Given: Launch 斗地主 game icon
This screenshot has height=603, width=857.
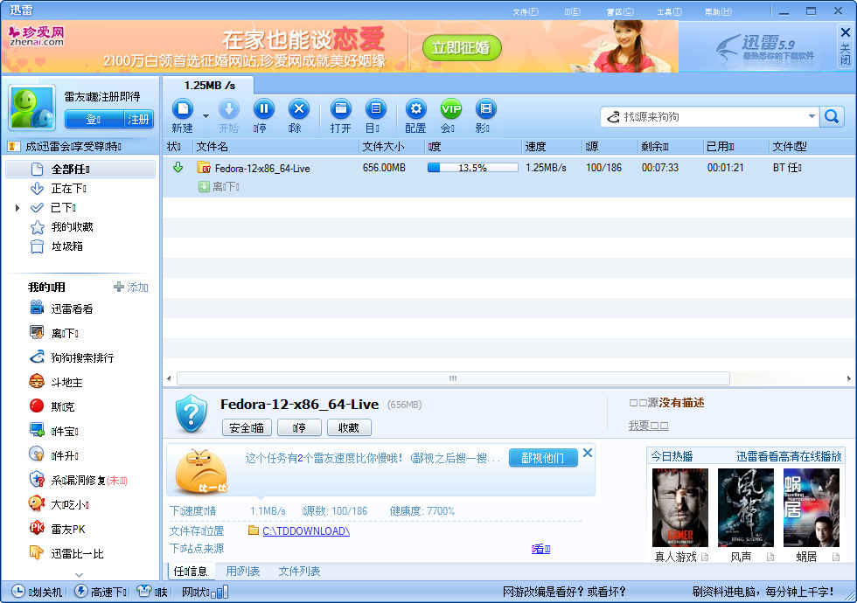Looking at the screenshot, I should coord(37,381).
